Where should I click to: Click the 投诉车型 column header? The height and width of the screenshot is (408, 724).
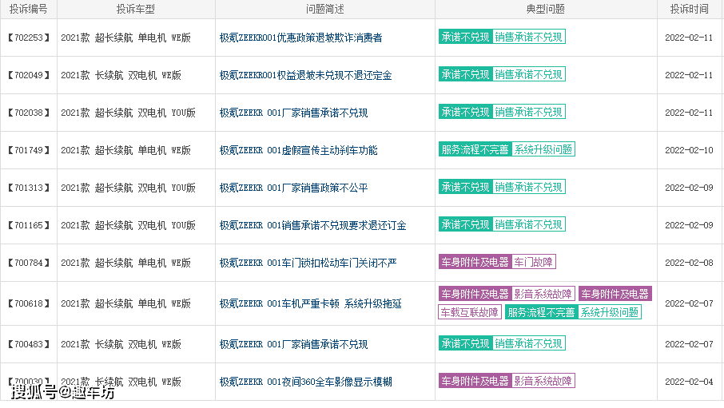[136, 10]
